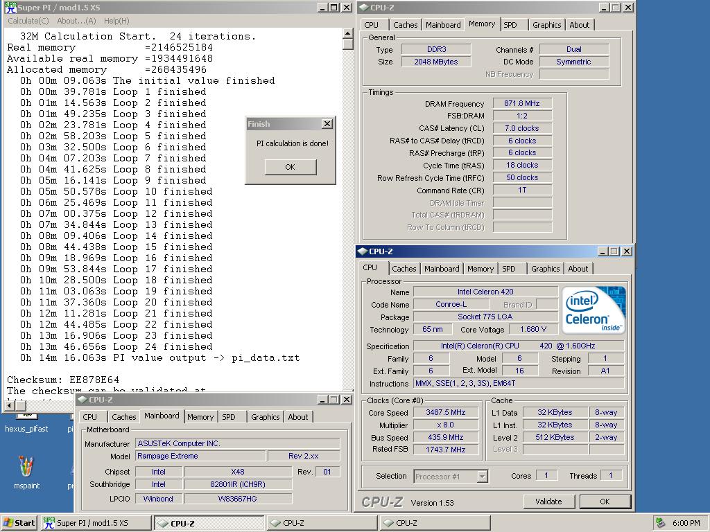Screen dimensions: 710x532
Task: Click the Core Speed 3487.5 MHz field
Action: [x=446, y=413]
